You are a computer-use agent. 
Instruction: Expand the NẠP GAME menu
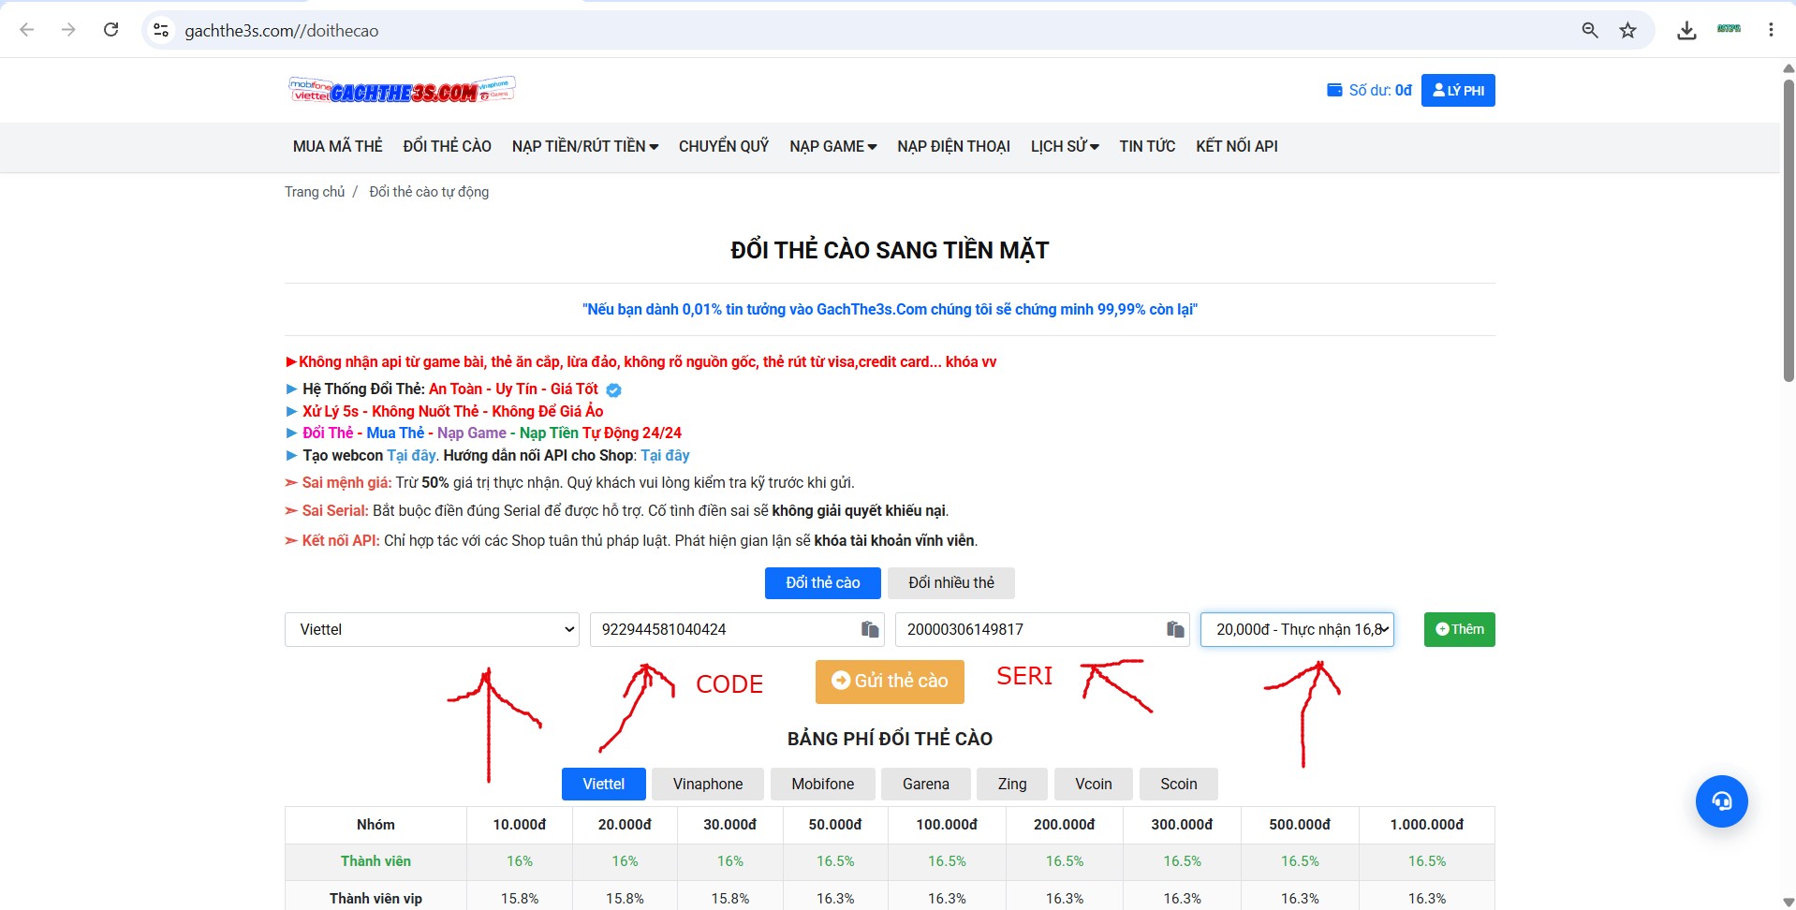[x=832, y=146]
